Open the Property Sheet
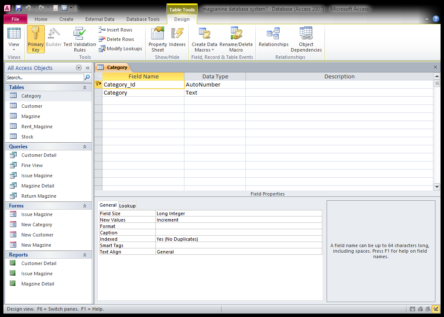The height and width of the screenshot is (317, 444). [158, 39]
